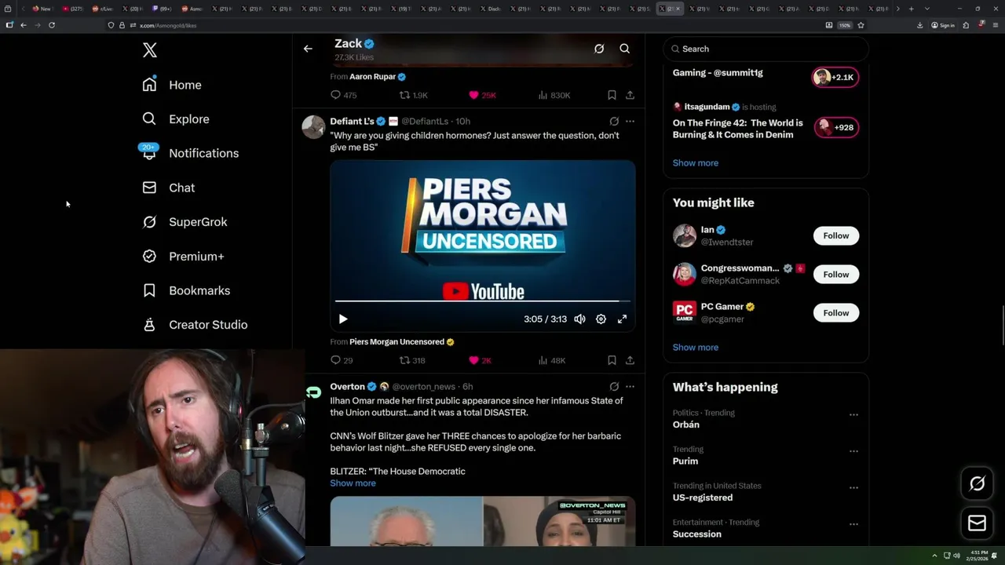Image resolution: width=1005 pixels, height=565 pixels.
Task: Open a new browser tab with the plus
Action: [x=911, y=9]
